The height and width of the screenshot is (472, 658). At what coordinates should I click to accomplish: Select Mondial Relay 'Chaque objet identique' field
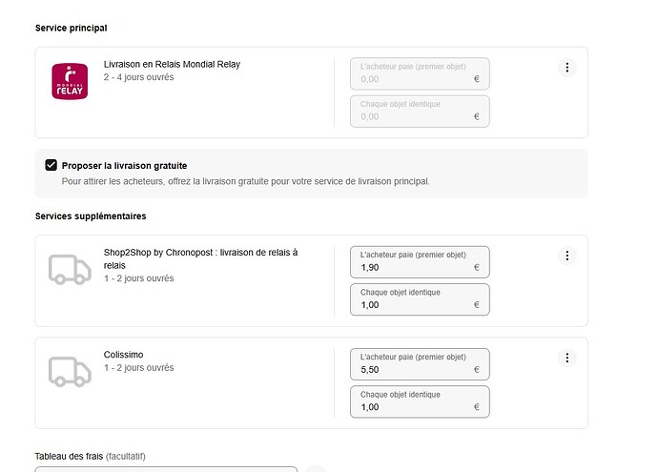pyautogui.click(x=420, y=112)
